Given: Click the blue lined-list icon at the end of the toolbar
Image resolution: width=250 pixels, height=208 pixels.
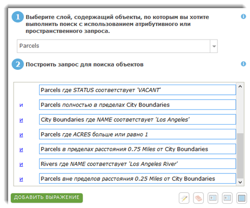Looking at the screenshot, I should [x=241, y=198].
